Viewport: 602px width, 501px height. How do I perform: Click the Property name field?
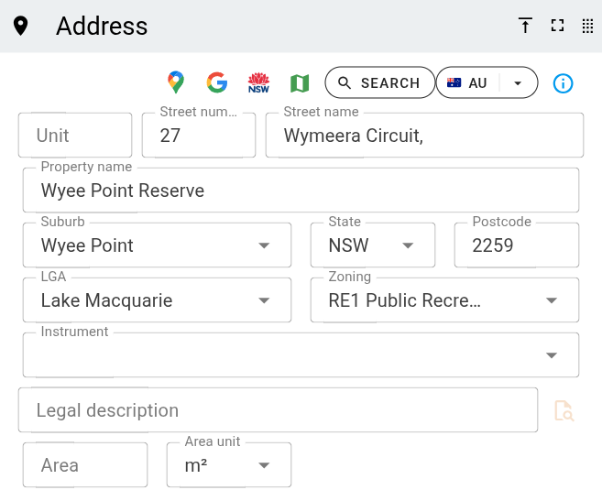click(301, 190)
